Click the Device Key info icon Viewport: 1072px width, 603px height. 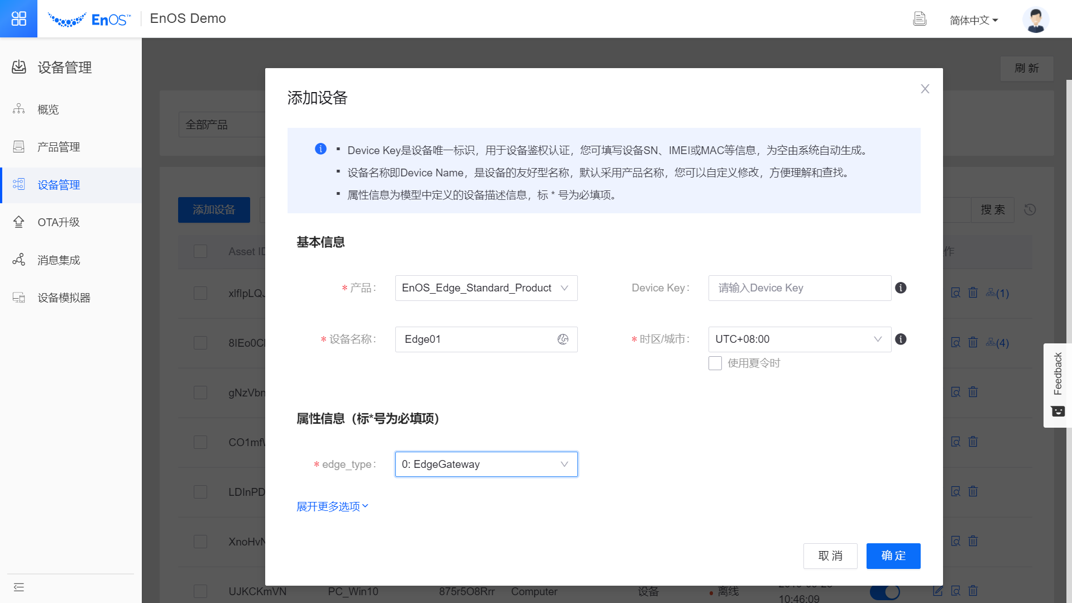pos(901,288)
